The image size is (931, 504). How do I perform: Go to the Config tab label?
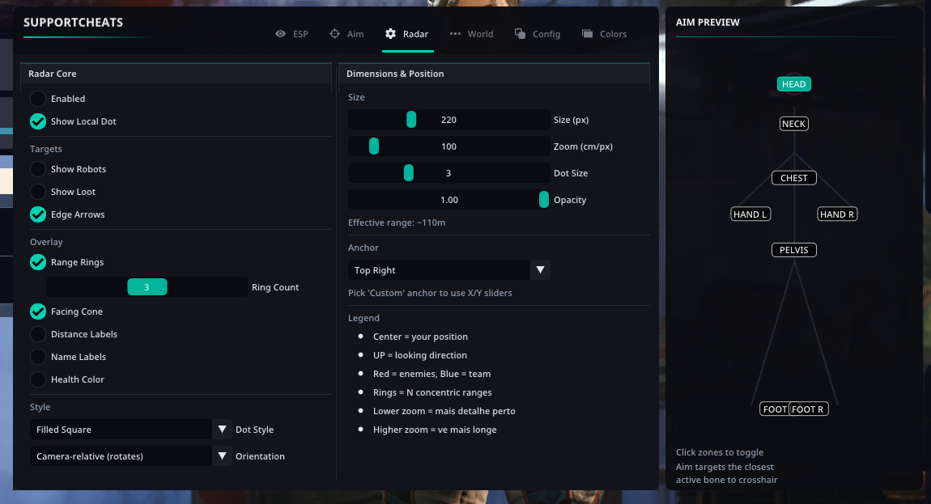tap(546, 34)
